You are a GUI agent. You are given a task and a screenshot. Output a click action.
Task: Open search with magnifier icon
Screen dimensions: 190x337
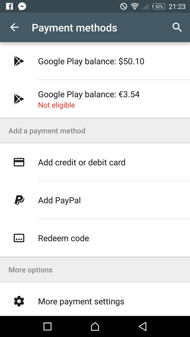177,27
